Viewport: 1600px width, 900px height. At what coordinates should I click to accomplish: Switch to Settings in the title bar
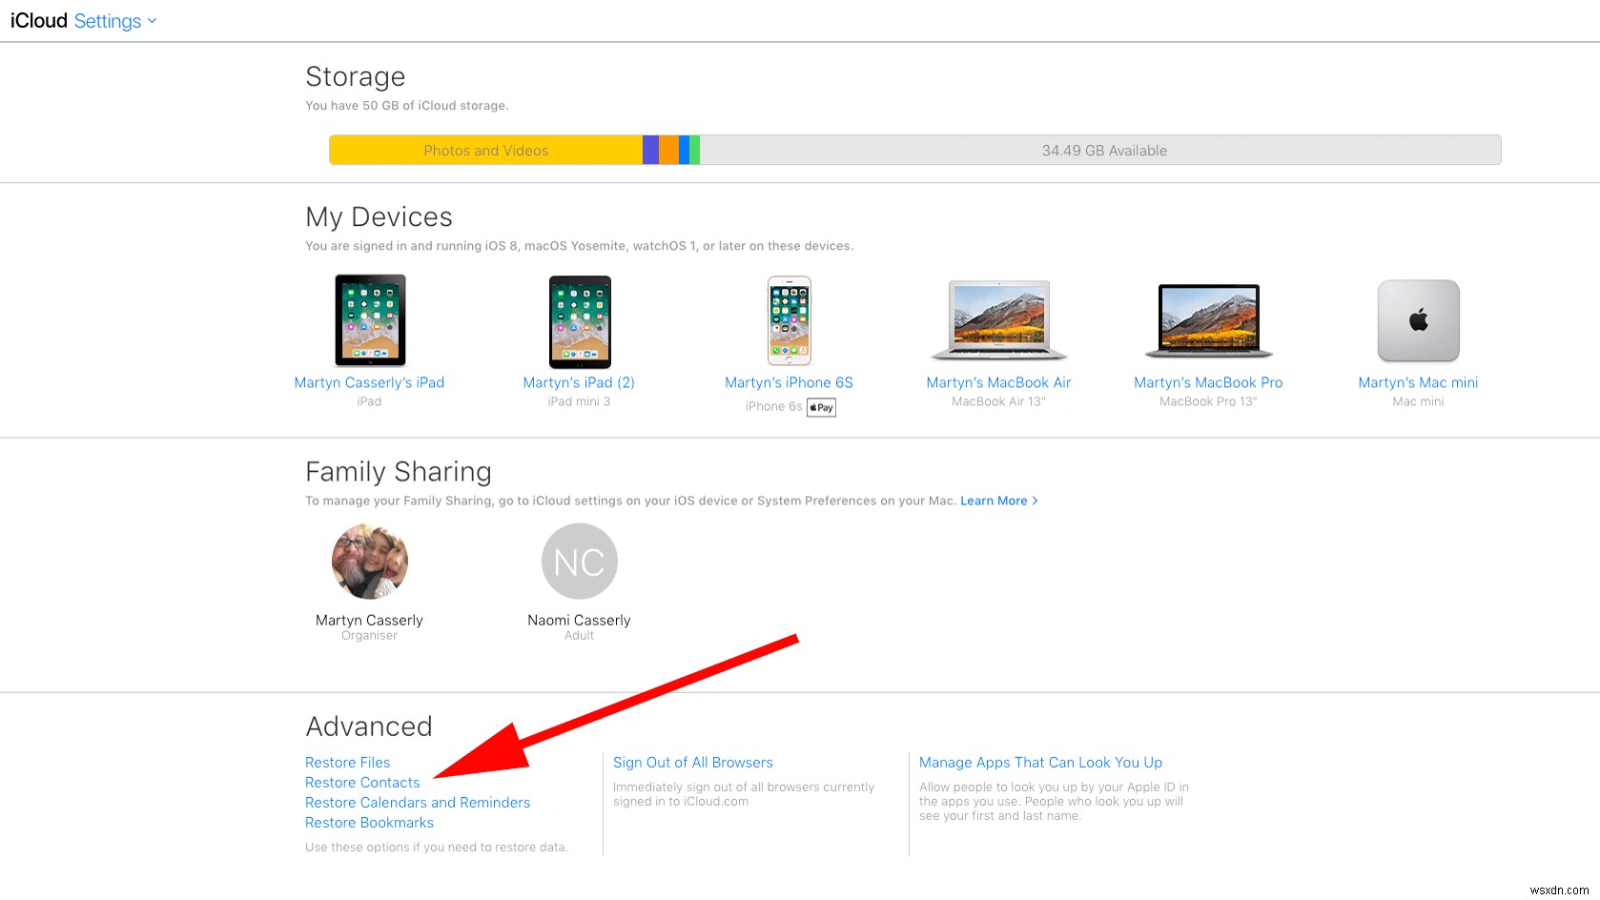click(x=109, y=20)
